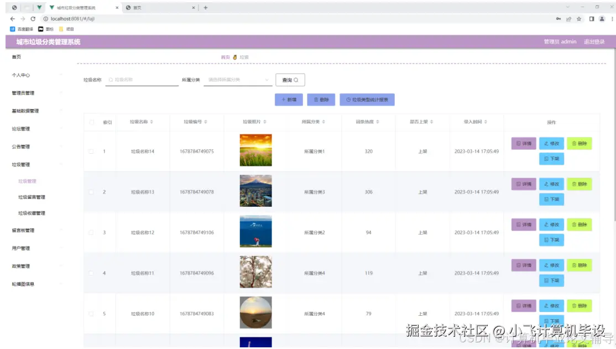Close the 首页 browser tab

(194, 8)
